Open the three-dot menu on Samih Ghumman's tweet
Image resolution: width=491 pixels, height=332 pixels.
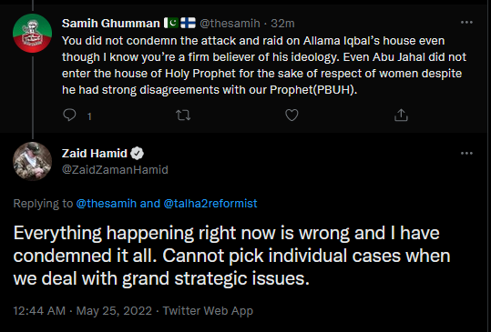click(466, 23)
